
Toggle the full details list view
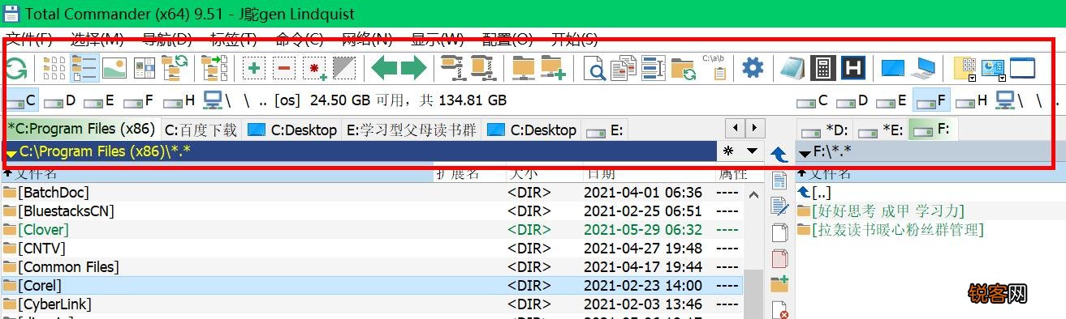(84, 68)
